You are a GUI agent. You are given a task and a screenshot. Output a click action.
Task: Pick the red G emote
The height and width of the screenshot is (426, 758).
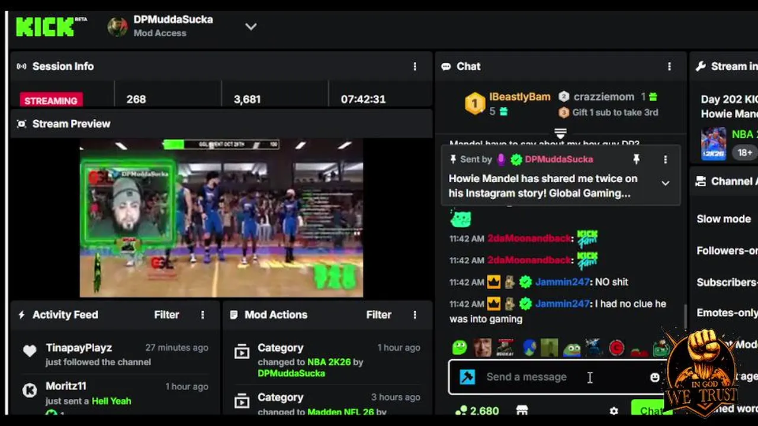(616, 348)
